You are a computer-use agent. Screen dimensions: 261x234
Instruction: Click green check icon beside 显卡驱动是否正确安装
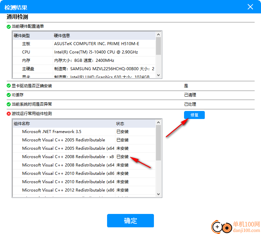click(9, 86)
